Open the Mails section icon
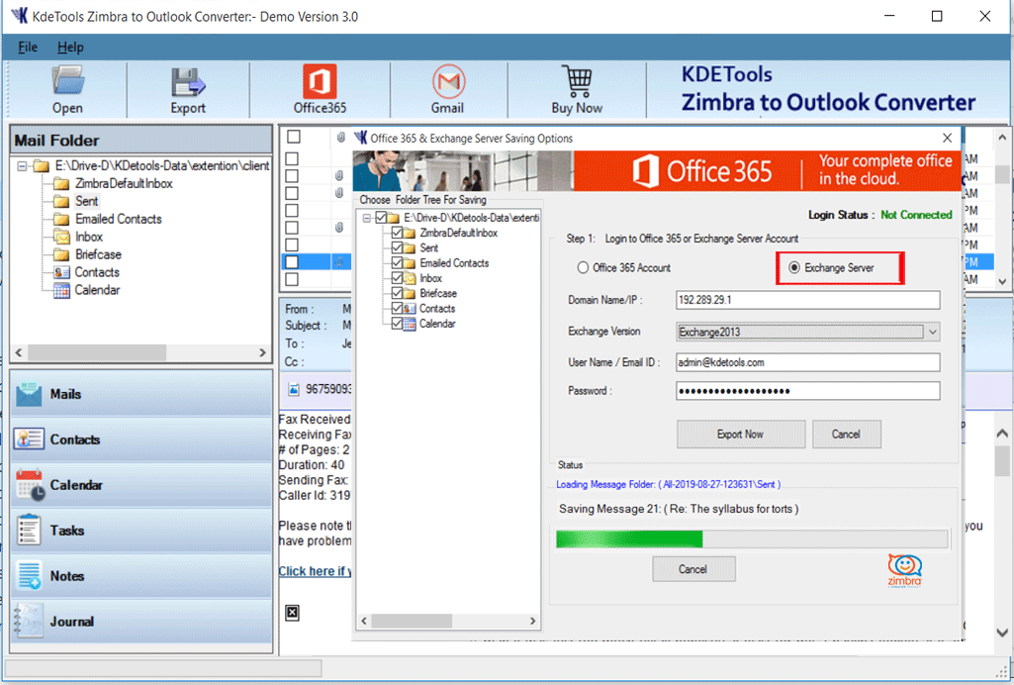 [x=30, y=394]
